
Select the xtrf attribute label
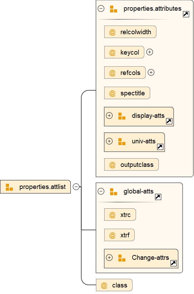[125, 235]
